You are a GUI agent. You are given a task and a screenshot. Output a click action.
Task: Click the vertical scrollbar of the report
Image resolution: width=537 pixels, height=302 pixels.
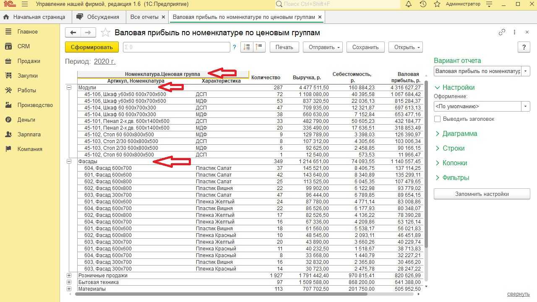426,164
